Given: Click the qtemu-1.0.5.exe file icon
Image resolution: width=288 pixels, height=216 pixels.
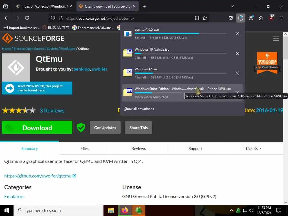Looking at the screenshot, I should coord(127,34).
